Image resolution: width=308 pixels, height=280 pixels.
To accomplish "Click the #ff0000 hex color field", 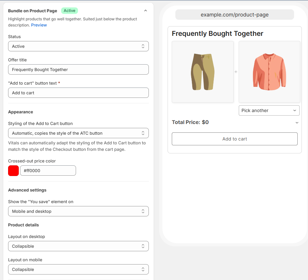I will [48, 171].
